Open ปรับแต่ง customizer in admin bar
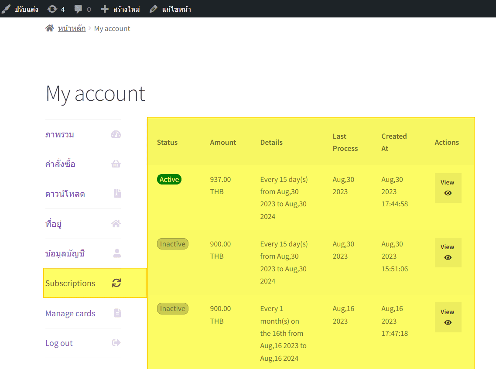 [20, 9]
